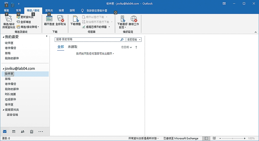This screenshot has height=141, width=259.
Task: Collapse the ribbon with the caret
Action: pyautogui.click(x=256, y=32)
